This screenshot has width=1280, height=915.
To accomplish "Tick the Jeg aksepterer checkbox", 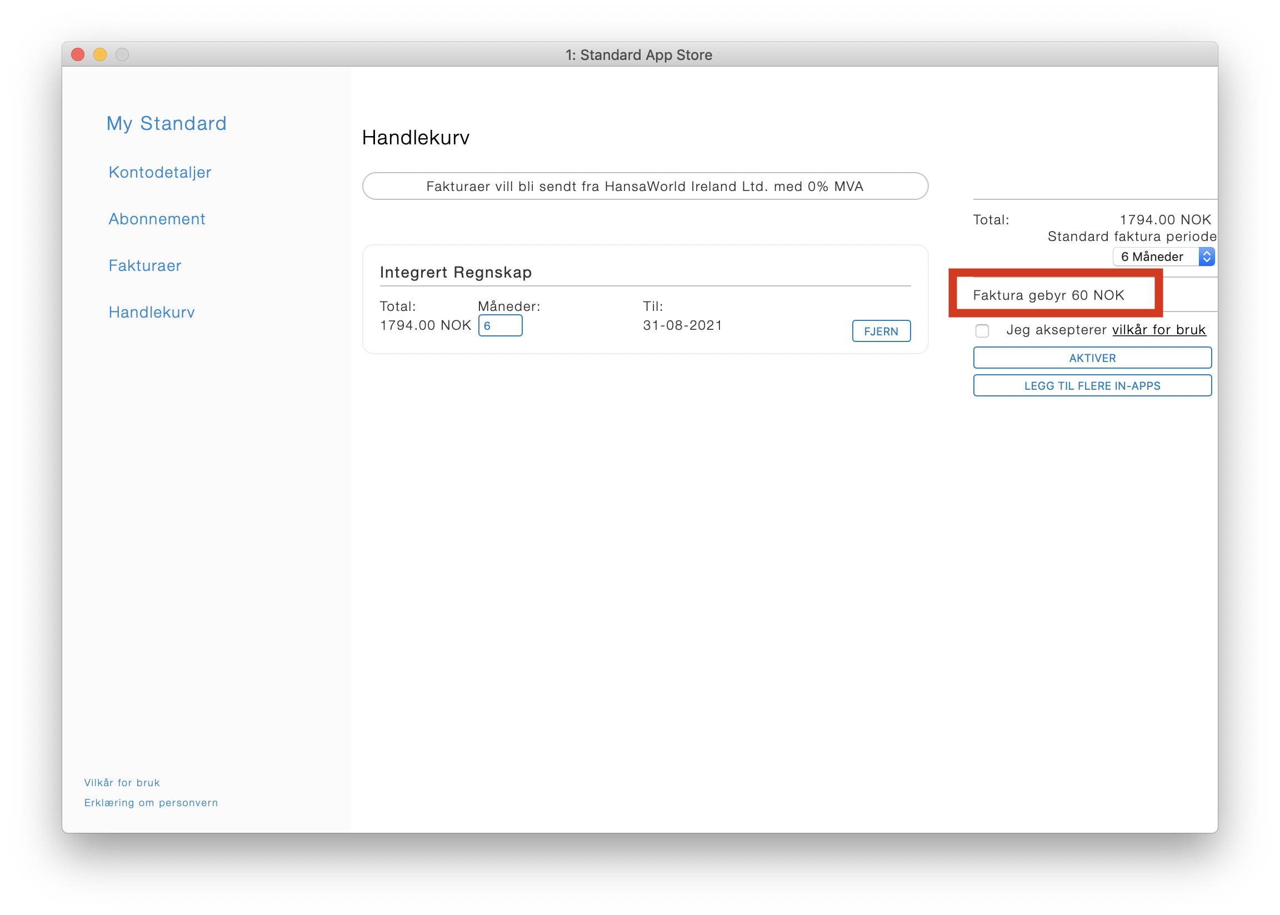I will point(982,331).
